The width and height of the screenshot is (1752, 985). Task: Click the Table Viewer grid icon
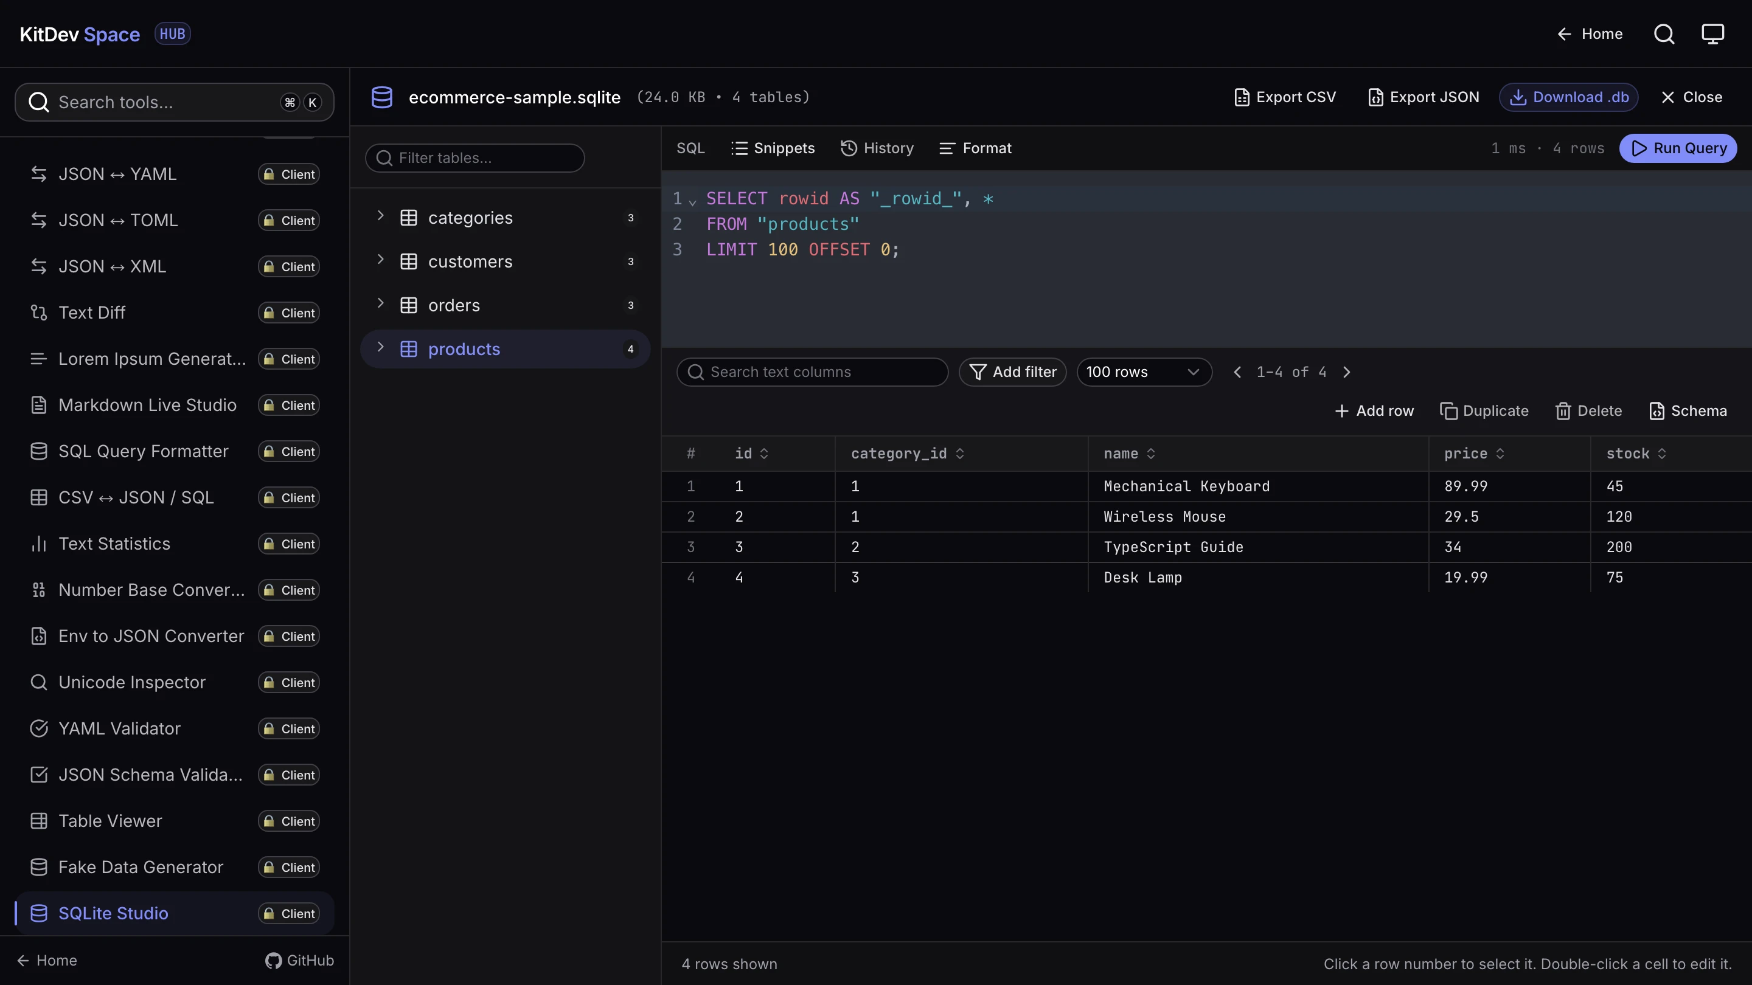point(39,821)
